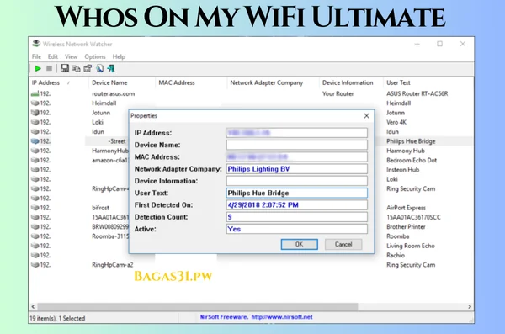The image size is (505, 334).
Task: Click the selected Philips Hue Bridge row icon
Action: click(35, 141)
